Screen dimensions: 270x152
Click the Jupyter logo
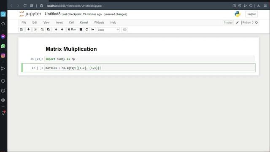(30, 14)
